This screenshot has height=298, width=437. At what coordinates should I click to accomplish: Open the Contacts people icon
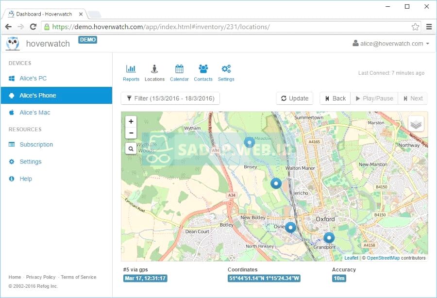pyautogui.click(x=203, y=73)
